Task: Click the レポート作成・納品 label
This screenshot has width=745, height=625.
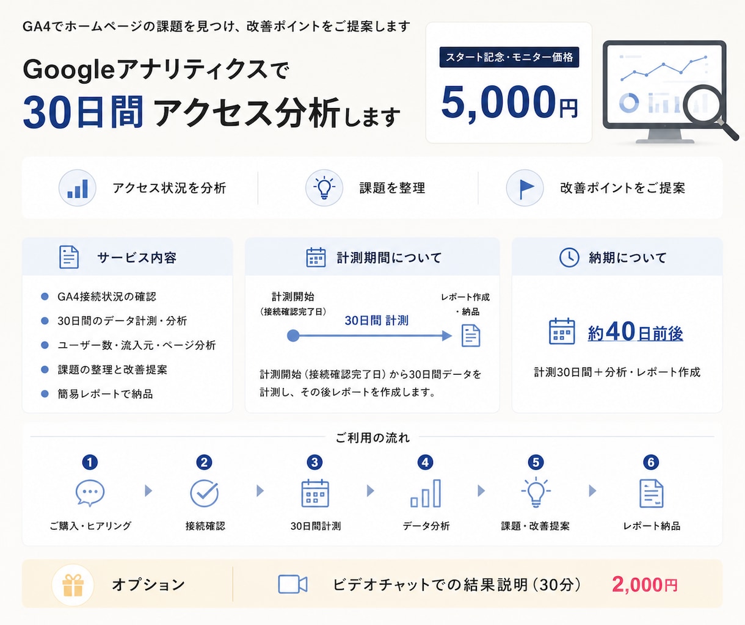Action: pos(465,304)
